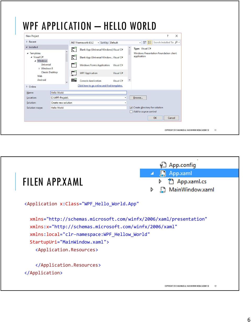Click the OK button

pos(155,118)
